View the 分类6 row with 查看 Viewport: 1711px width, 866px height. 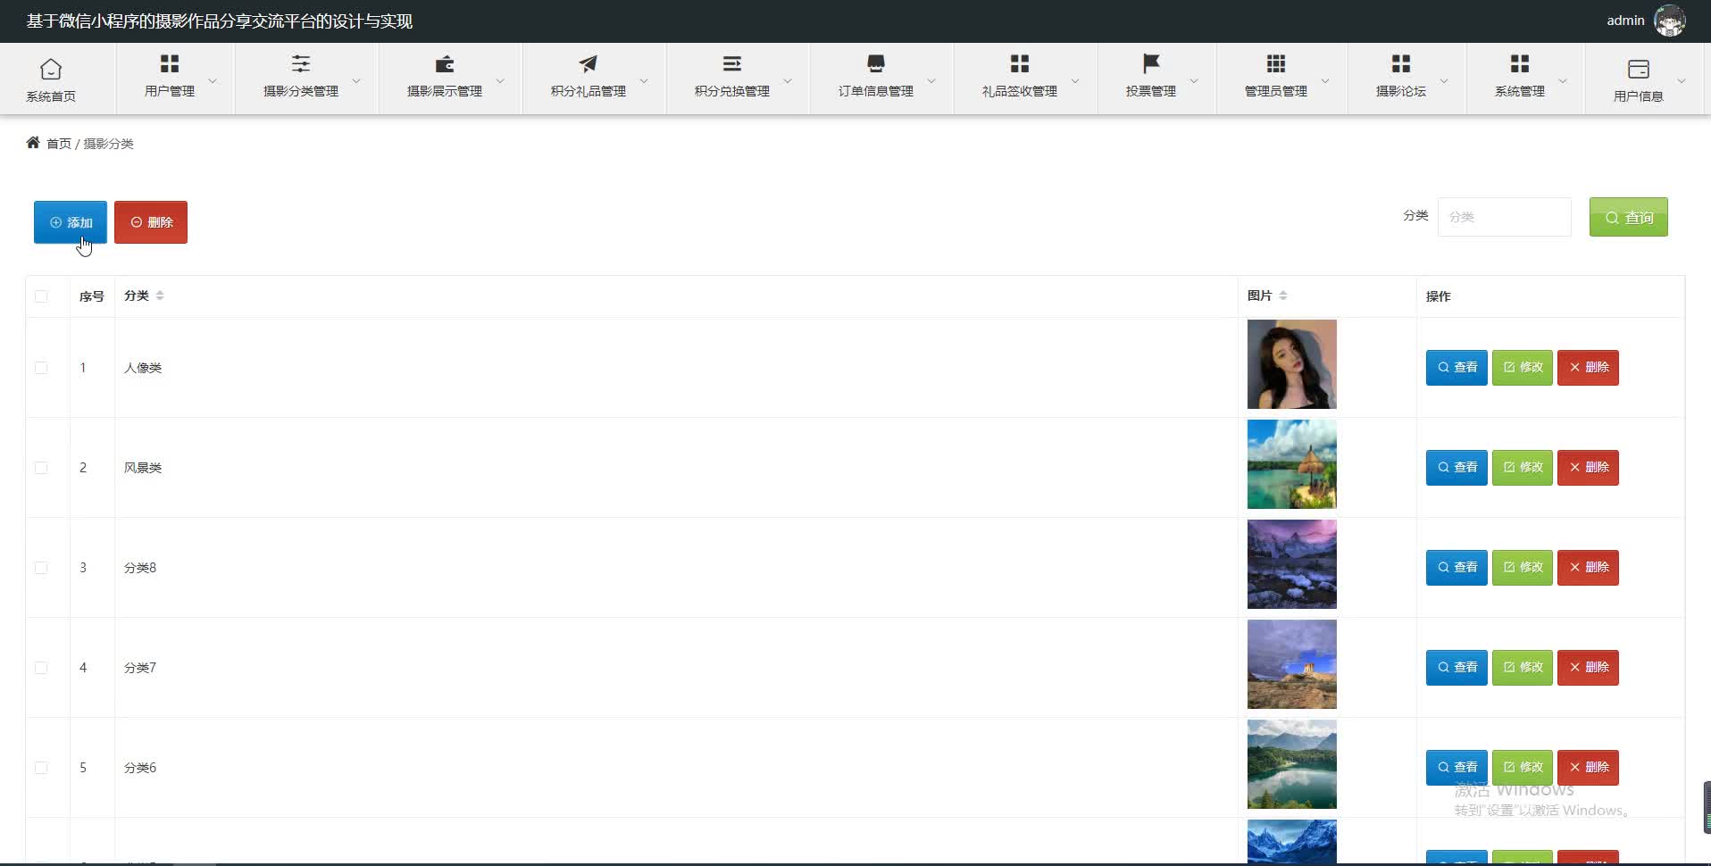(1456, 768)
